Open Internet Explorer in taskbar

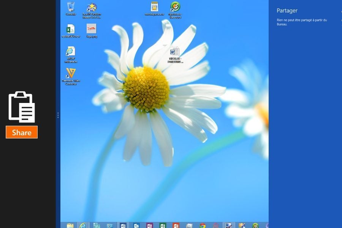(x=83, y=225)
